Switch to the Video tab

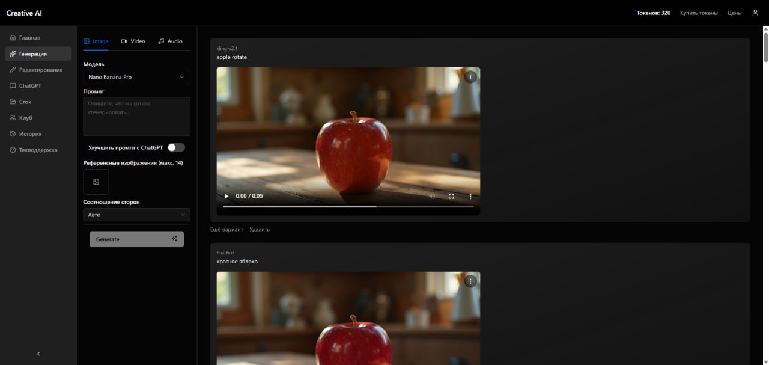[133, 41]
